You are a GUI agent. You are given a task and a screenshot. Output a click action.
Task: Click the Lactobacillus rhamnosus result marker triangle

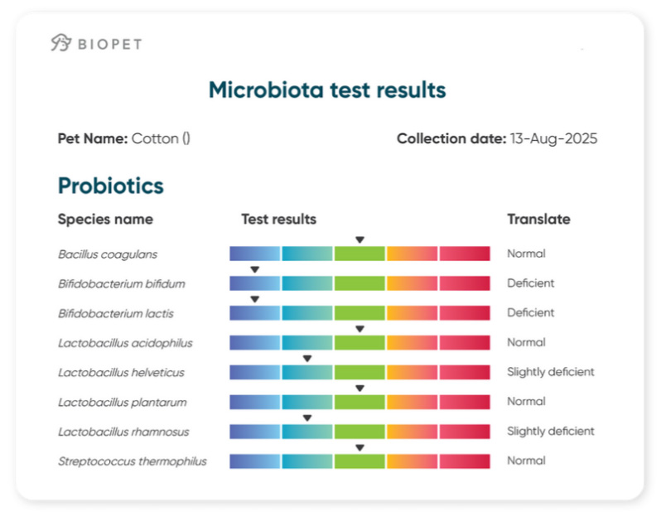point(307,418)
